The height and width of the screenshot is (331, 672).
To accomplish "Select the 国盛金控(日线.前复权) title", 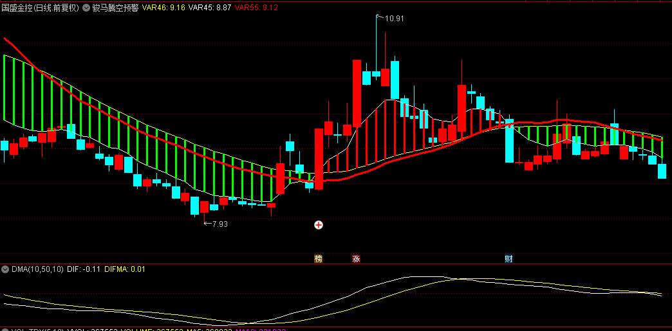I will [41, 8].
